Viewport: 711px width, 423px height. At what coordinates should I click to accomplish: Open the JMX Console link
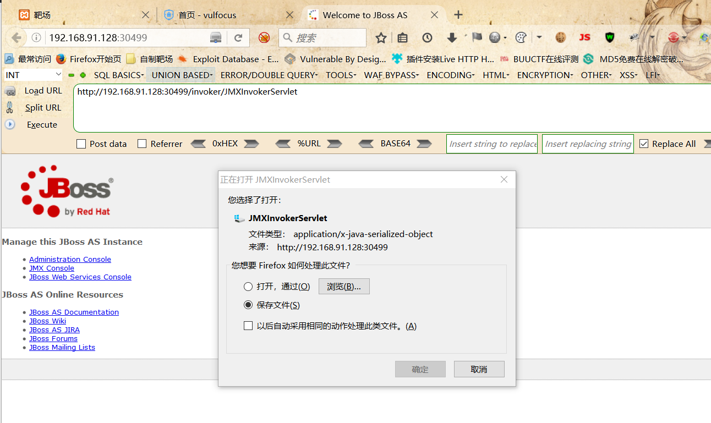click(x=52, y=268)
